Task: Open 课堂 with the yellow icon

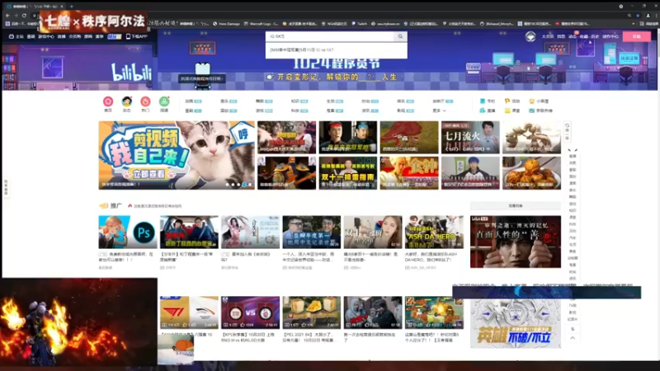Action: [x=511, y=110]
